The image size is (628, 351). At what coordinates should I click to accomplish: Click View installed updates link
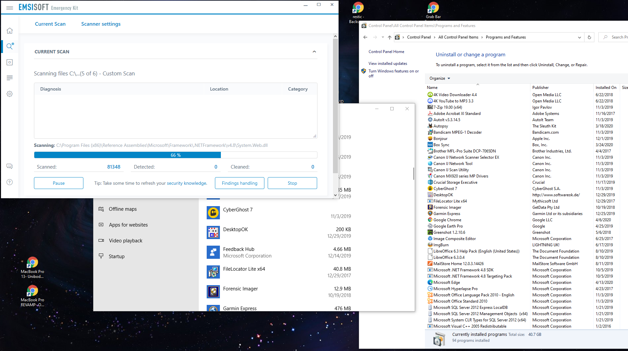(388, 64)
